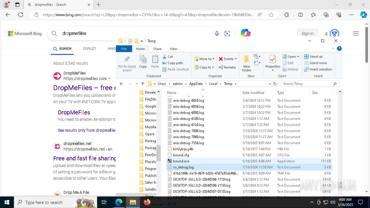Click See results only from dropmefiles link
Viewport: 370px width, 208px height.
[87, 130]
